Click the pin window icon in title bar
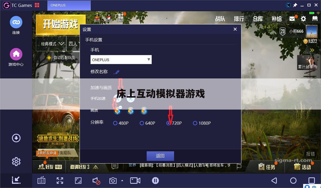Viewport: 321px width, 188px height. tap(295, 5)
